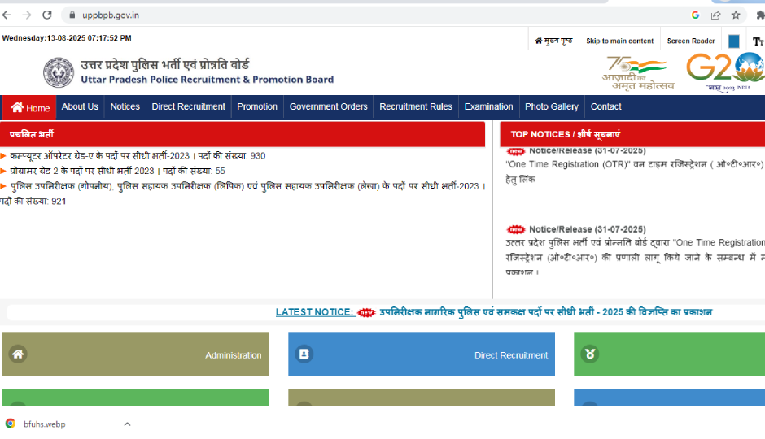Open the browser extensions puzzle icon
Image resolution: width=765 pixels, height=439 pixels.
760,15
